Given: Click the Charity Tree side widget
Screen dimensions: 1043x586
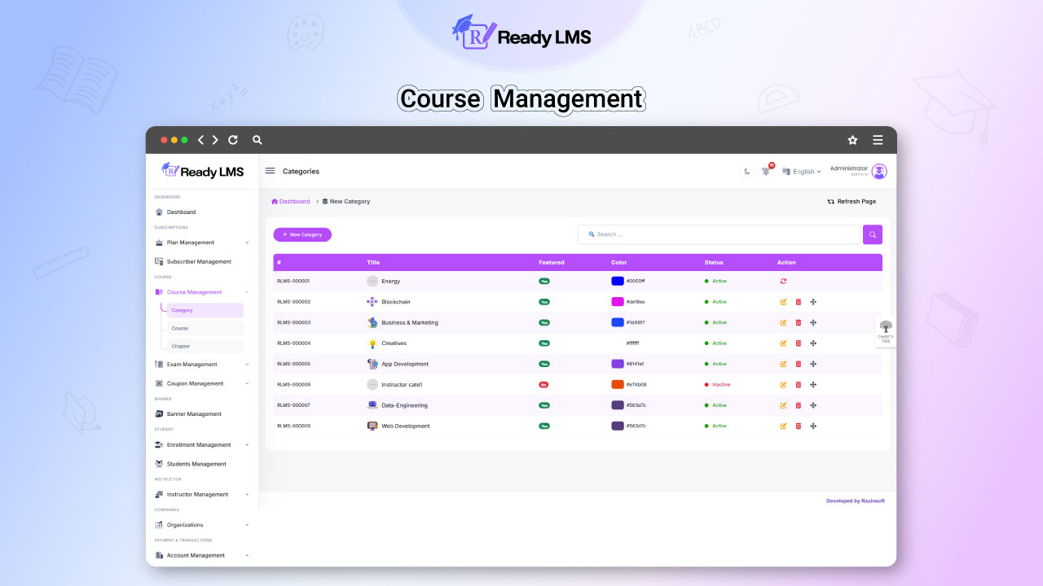Looking at the screenshot, I should coord(886,332).
